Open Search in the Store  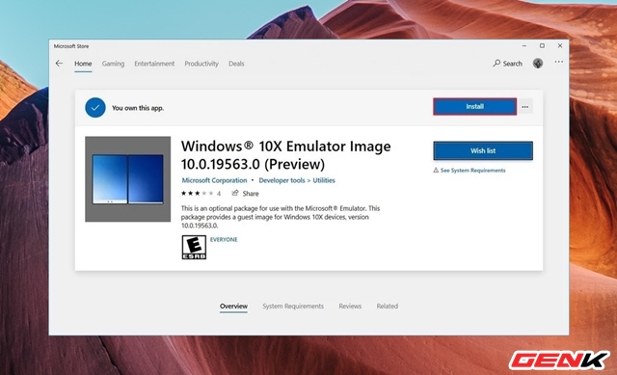point(508,64)
